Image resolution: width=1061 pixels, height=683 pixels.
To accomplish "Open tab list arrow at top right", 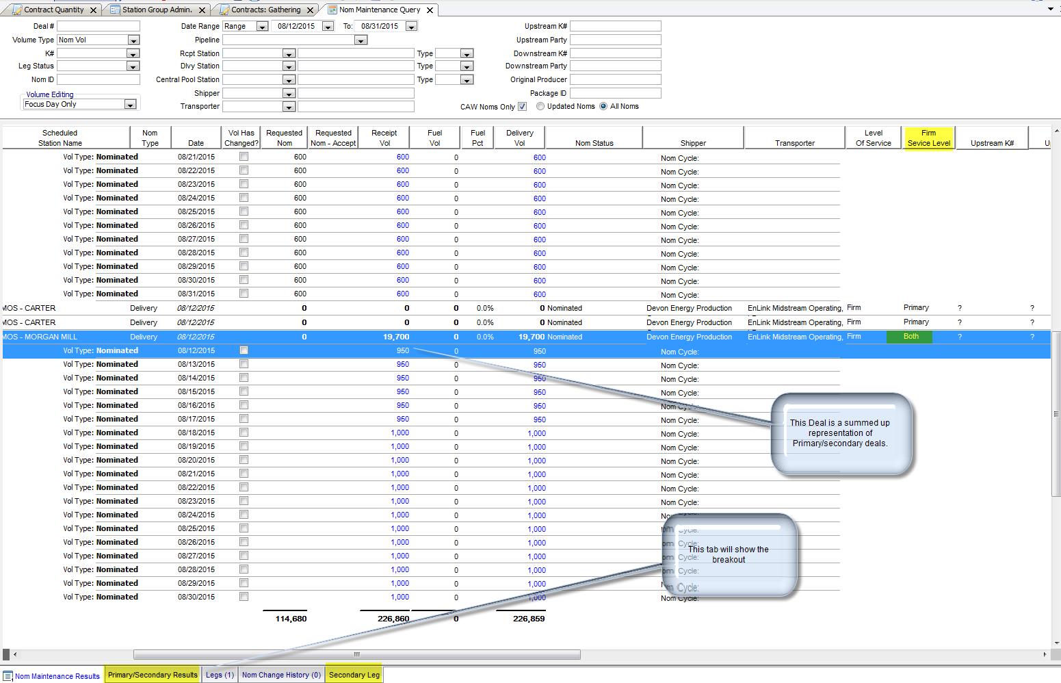I will click(1051, 10).
